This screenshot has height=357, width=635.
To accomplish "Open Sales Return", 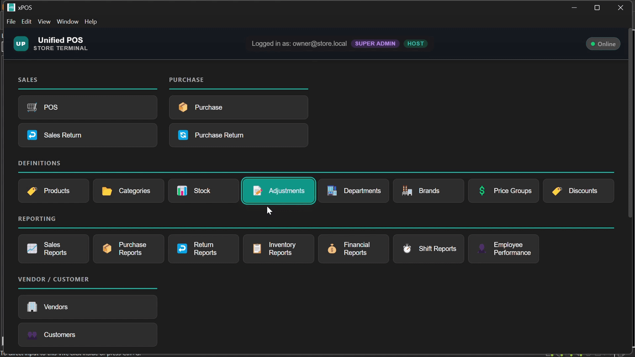I will coord(88,135).
